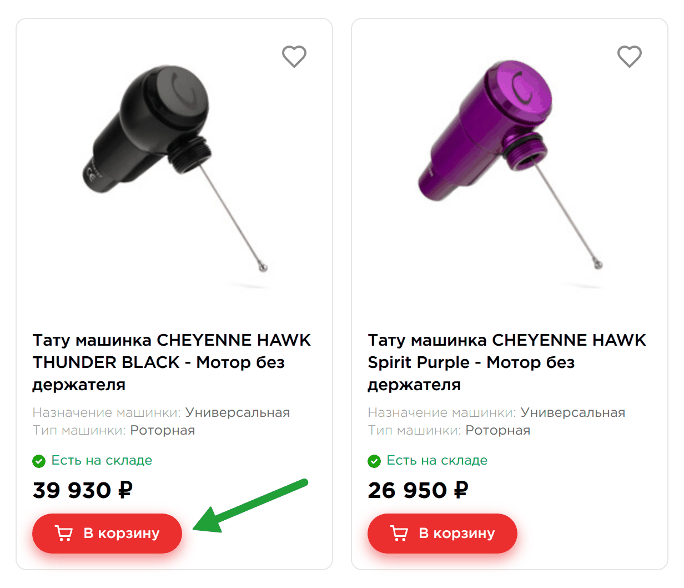Click 'Есть на складе' under Spirit Purple
The width and height of the screenshot is (684, 588).
(437, 460)
